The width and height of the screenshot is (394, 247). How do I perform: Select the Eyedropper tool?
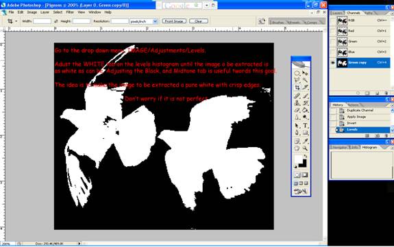pos(305,141)
